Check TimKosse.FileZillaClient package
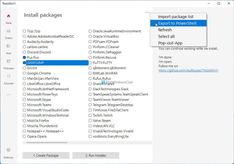 pyautogui.click(x=90, y=110)
